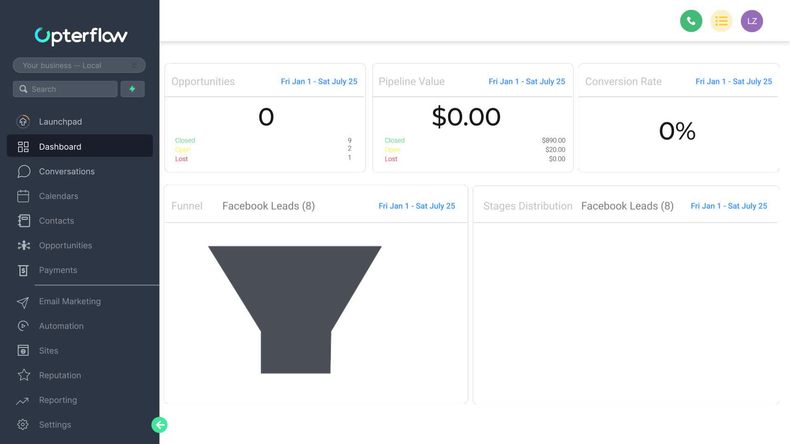Change the Opportunities card date range
This screenshot has width=790, height=444.
coord(319,81)
